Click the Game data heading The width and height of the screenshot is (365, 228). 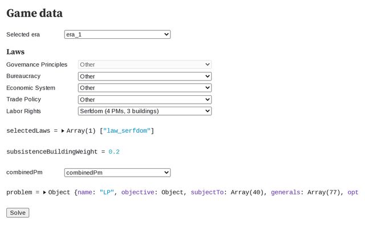(x=34, y=13)
